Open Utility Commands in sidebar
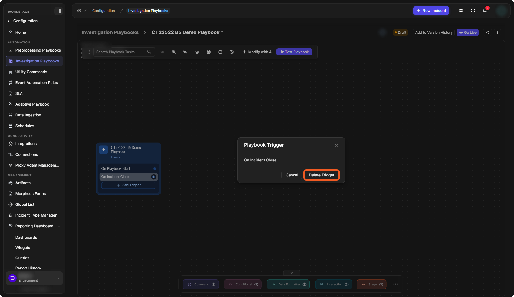This screenshot has height=297, width=514. coord(34,72)
